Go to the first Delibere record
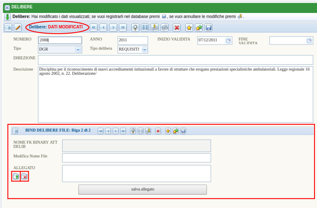The image size is (317, 208). click(x=93, y=28)
